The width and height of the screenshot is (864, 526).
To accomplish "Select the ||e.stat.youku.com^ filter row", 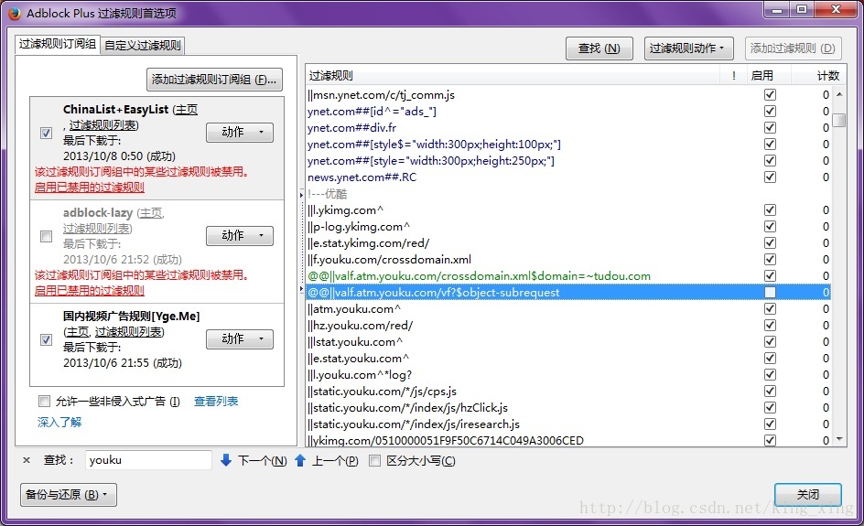I will pos(567,358).
